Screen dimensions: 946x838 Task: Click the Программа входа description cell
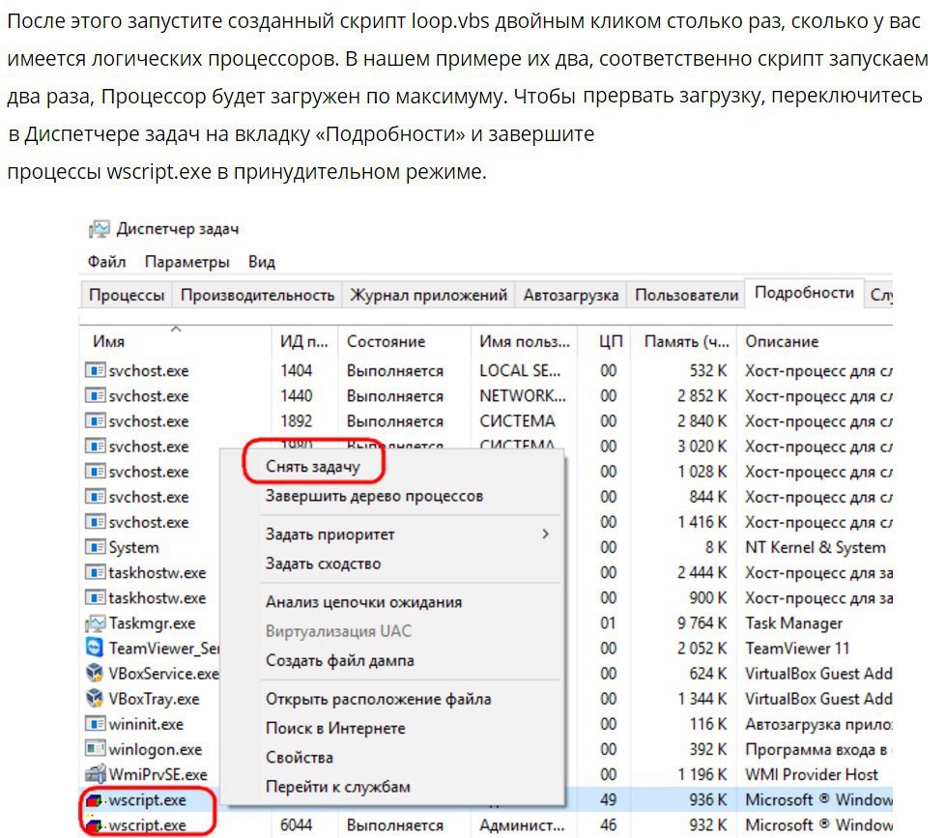818,749
